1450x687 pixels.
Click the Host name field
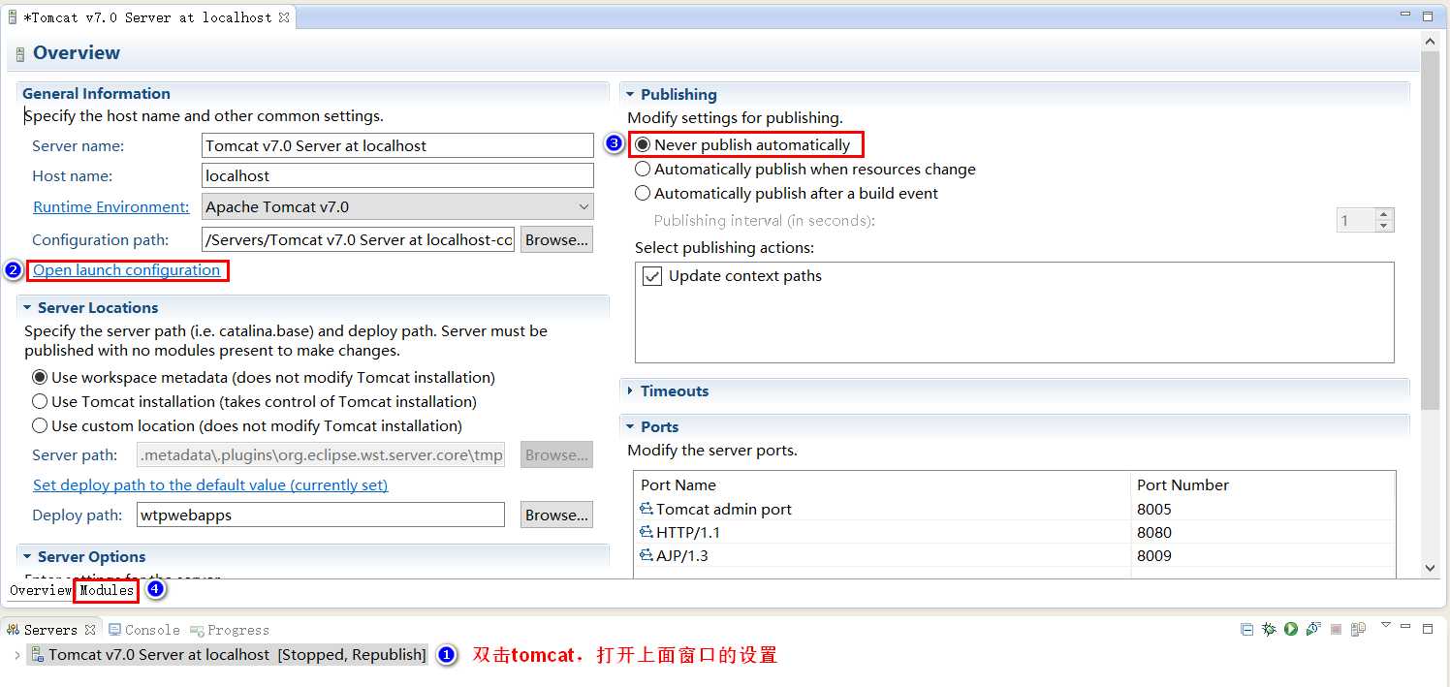[397, 175]
